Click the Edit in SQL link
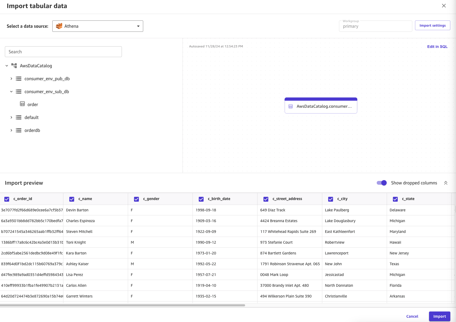 (437, 47)
